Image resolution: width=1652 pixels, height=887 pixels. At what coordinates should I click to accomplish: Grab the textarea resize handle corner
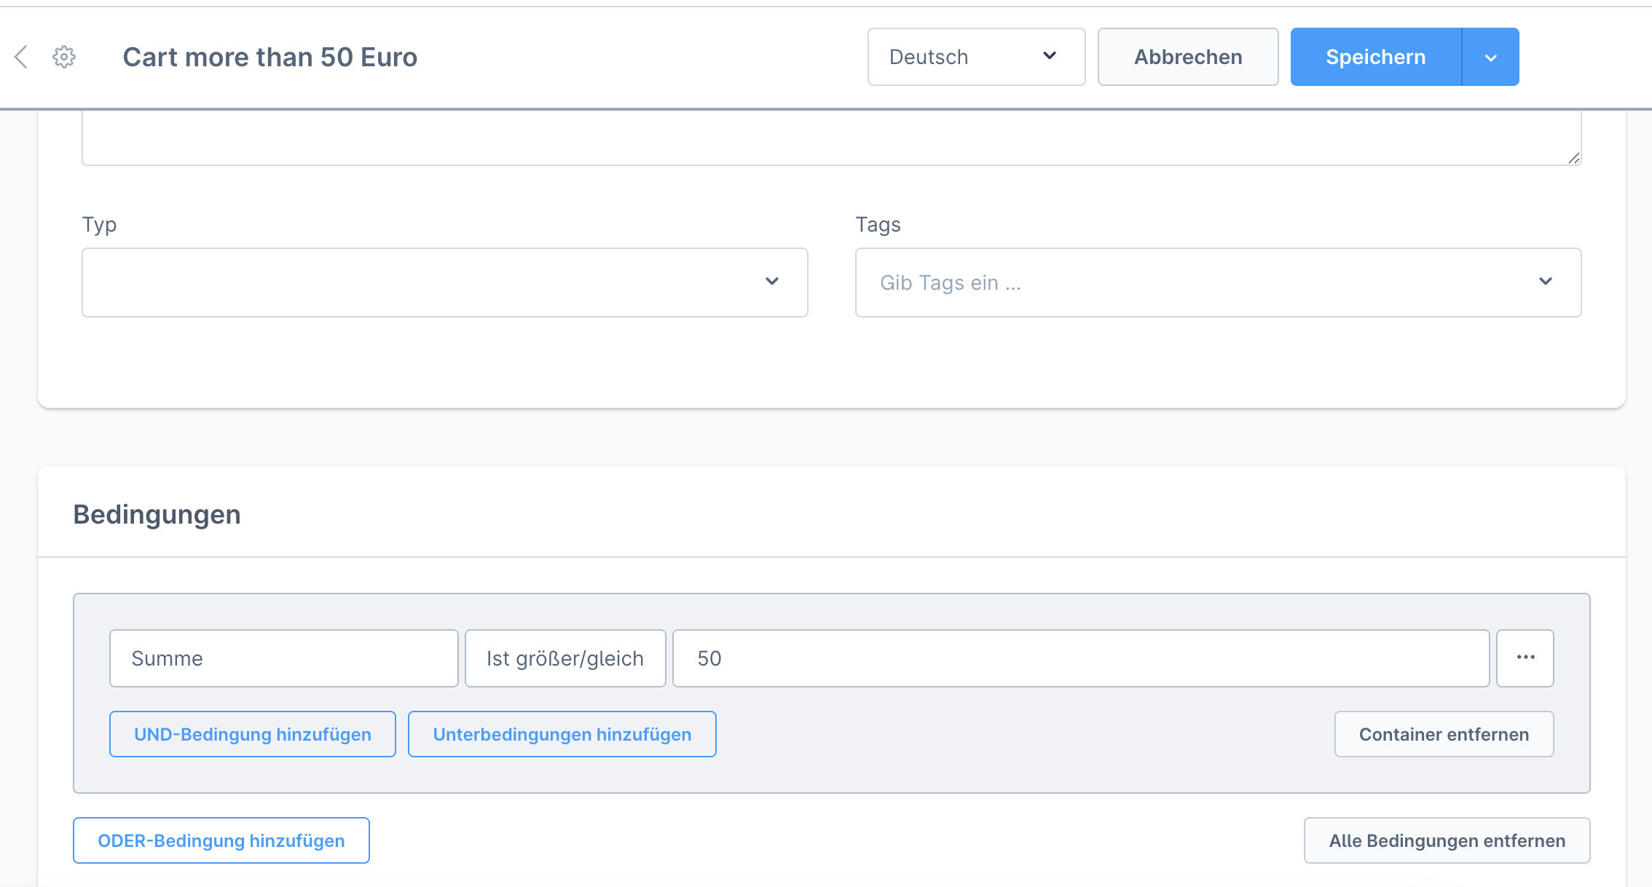pyautogui.click(x=1573, y=158)
